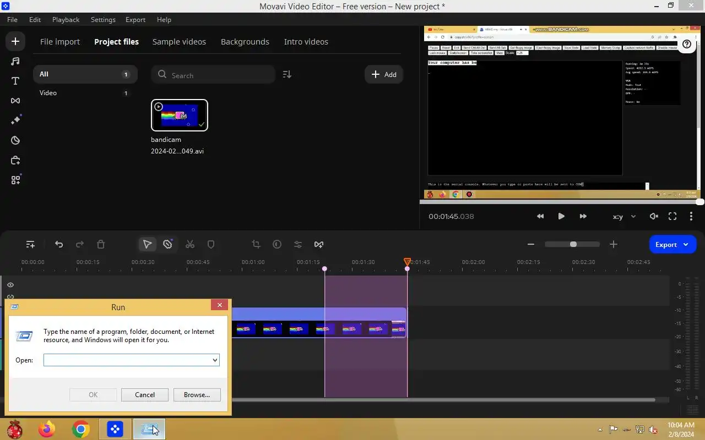Image resolution: width=705 pixels, height=440 pixels.
Task: Open the Effects magic wand panel
Action: 15,120
